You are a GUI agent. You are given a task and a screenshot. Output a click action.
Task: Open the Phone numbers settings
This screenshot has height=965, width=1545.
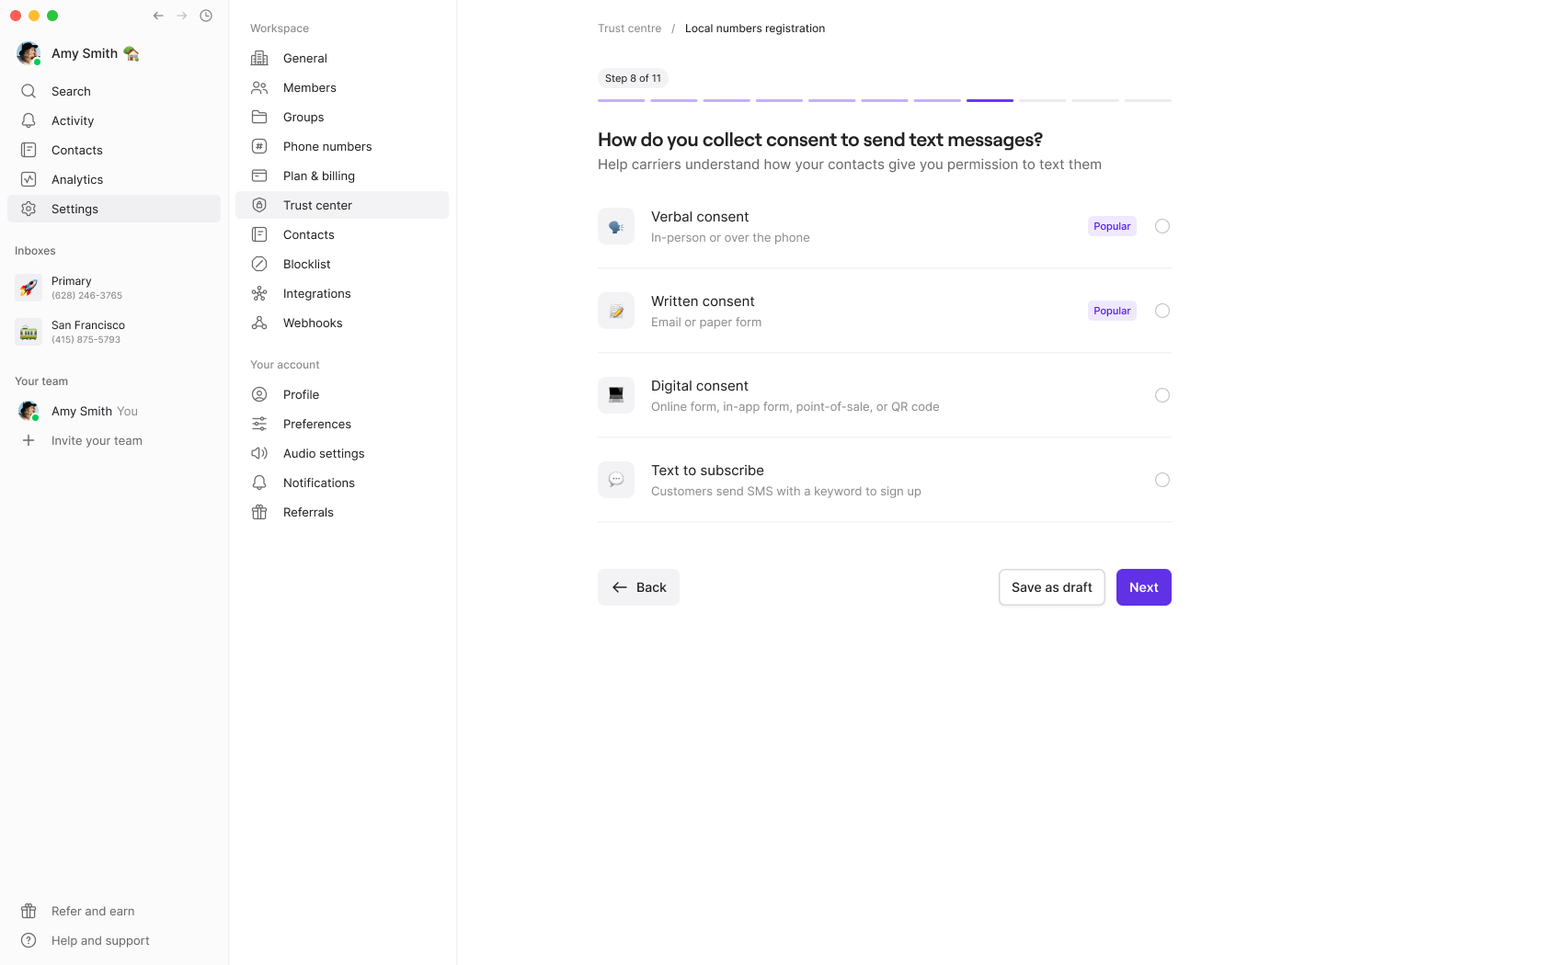[342, 146]
